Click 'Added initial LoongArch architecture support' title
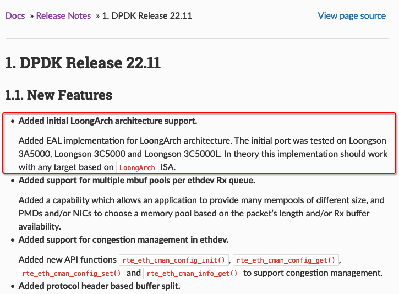The width and height of the screenshot is (399, 294). [x=107, y=121]
